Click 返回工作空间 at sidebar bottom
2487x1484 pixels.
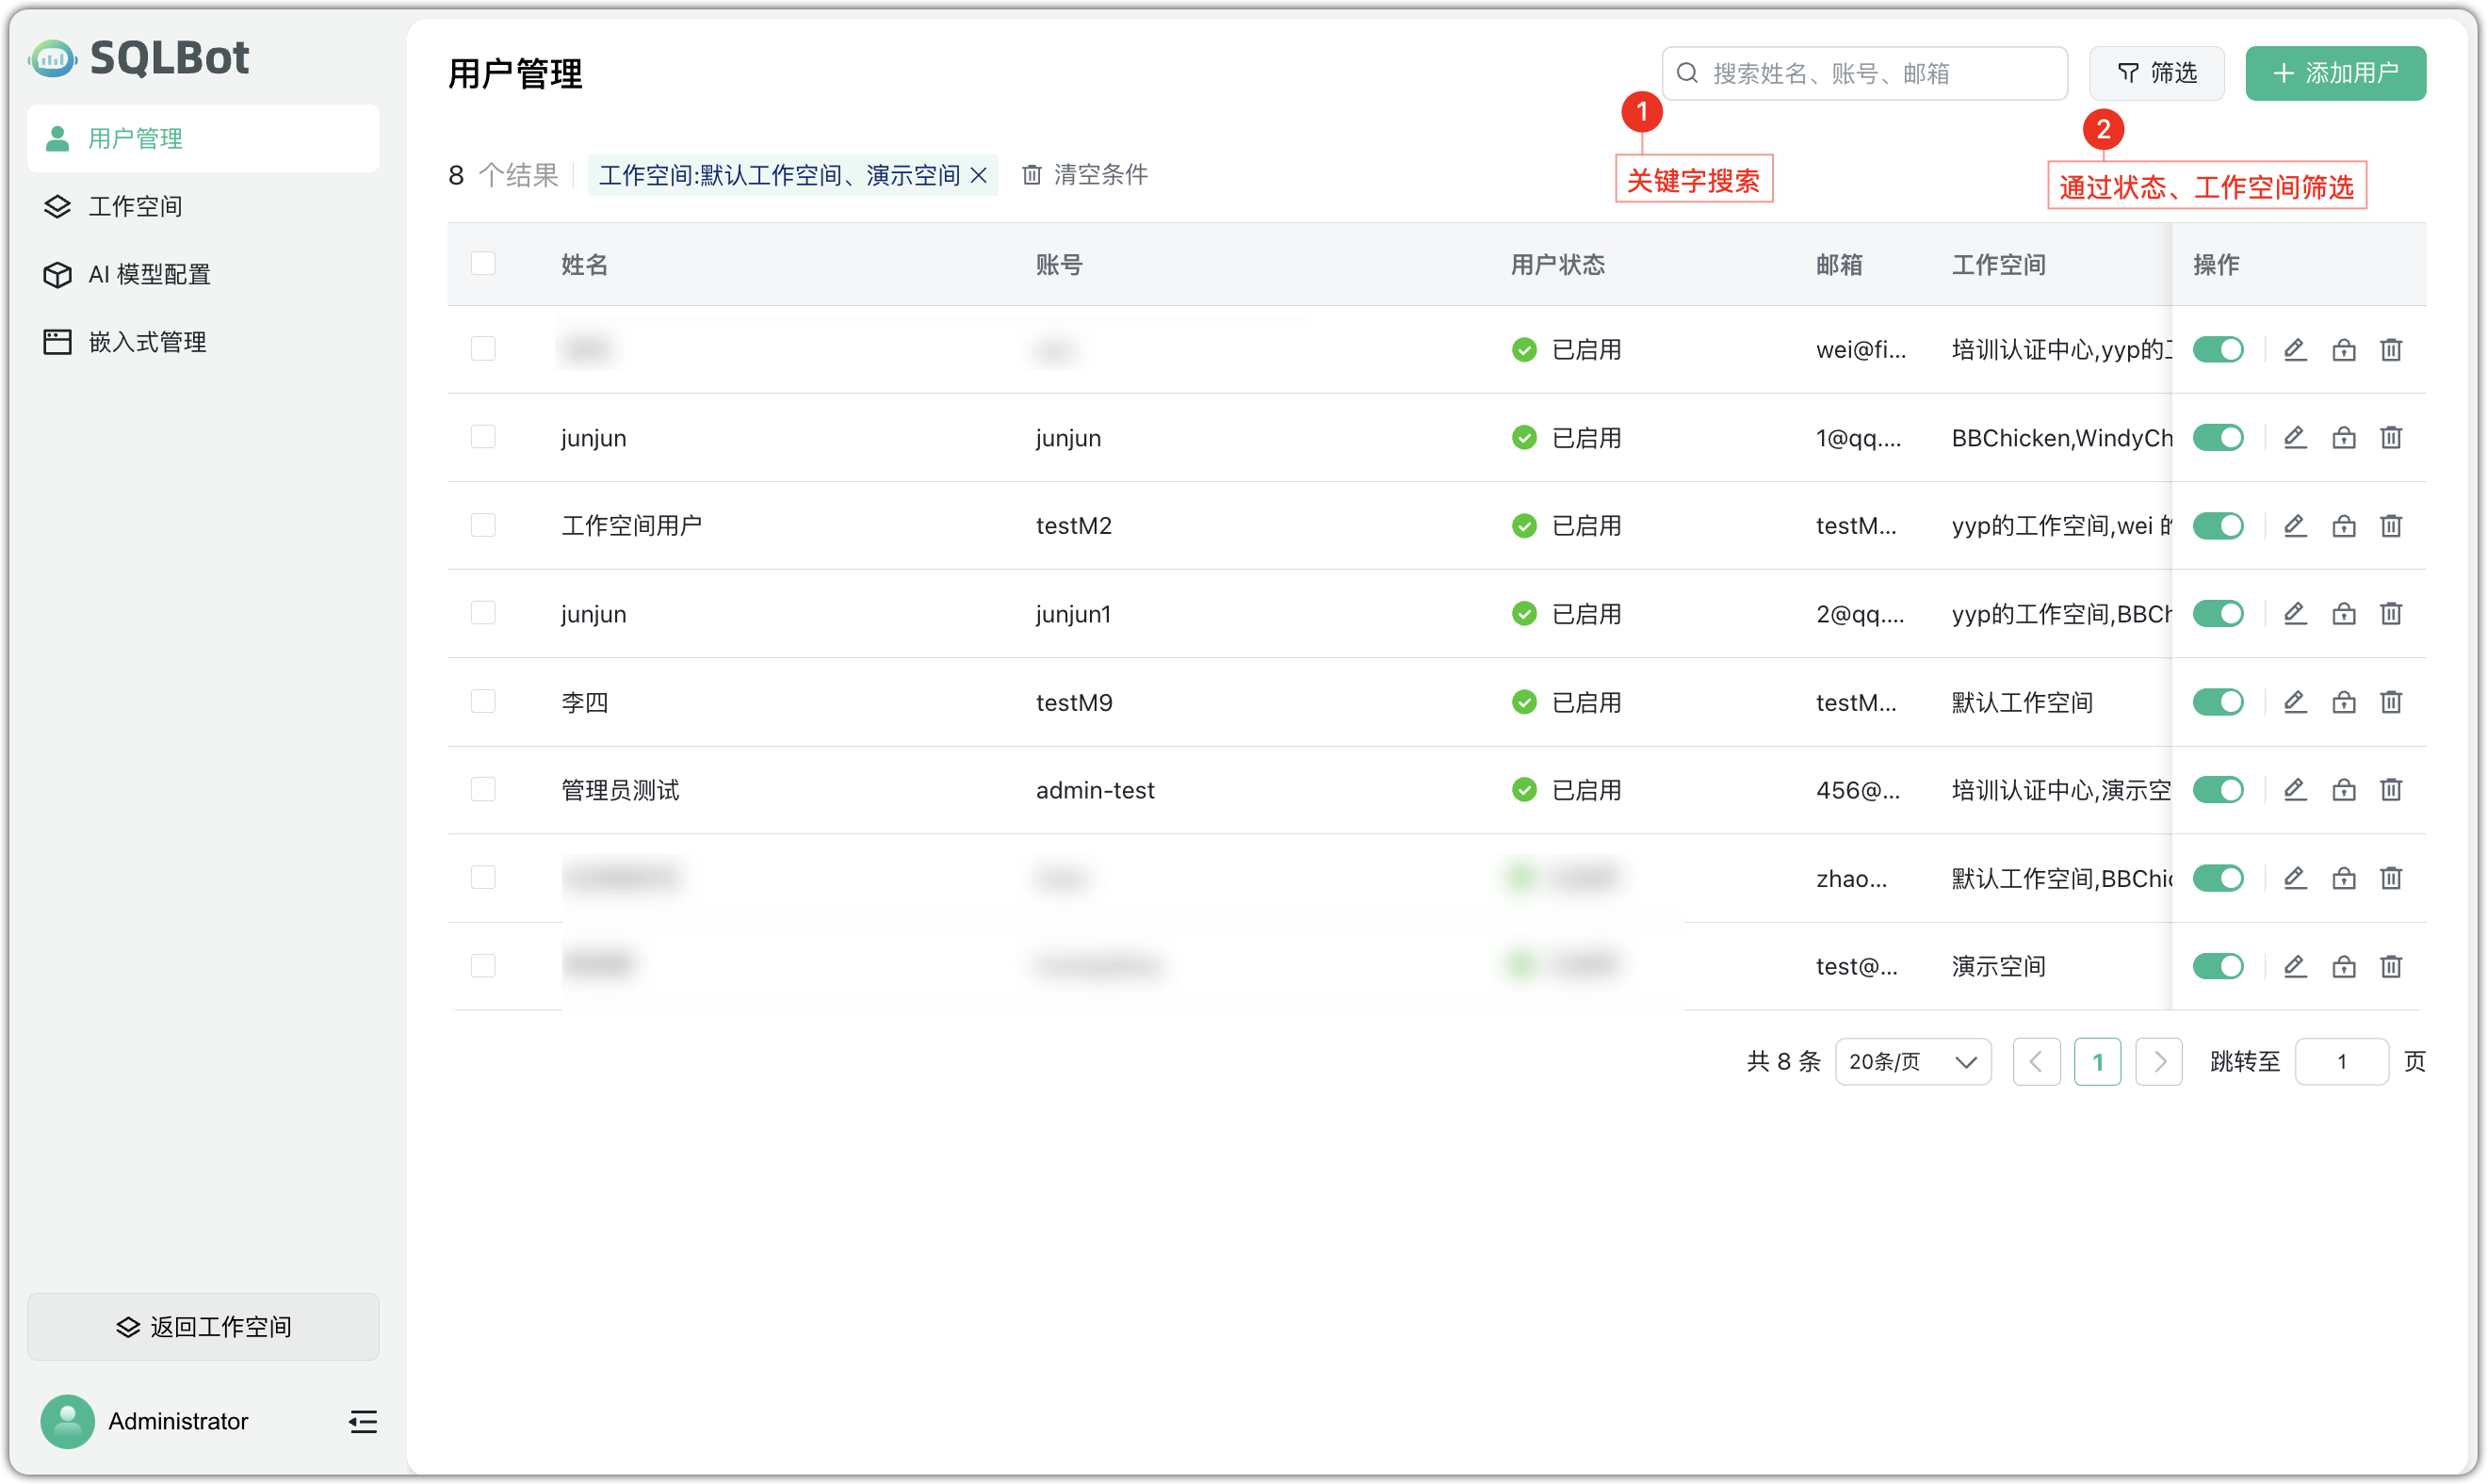click(x=203, y=1327)
